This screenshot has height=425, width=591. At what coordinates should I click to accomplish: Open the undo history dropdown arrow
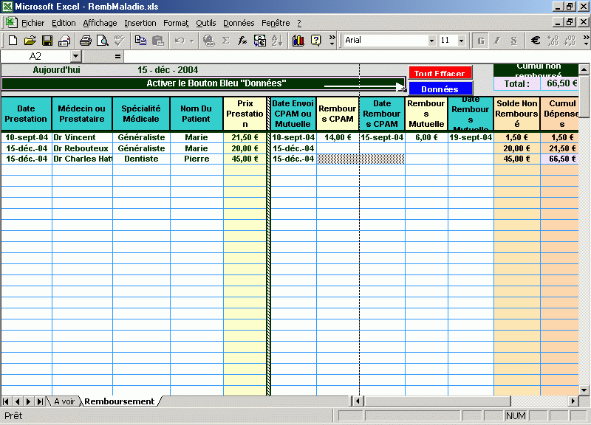tap(191, 41)
